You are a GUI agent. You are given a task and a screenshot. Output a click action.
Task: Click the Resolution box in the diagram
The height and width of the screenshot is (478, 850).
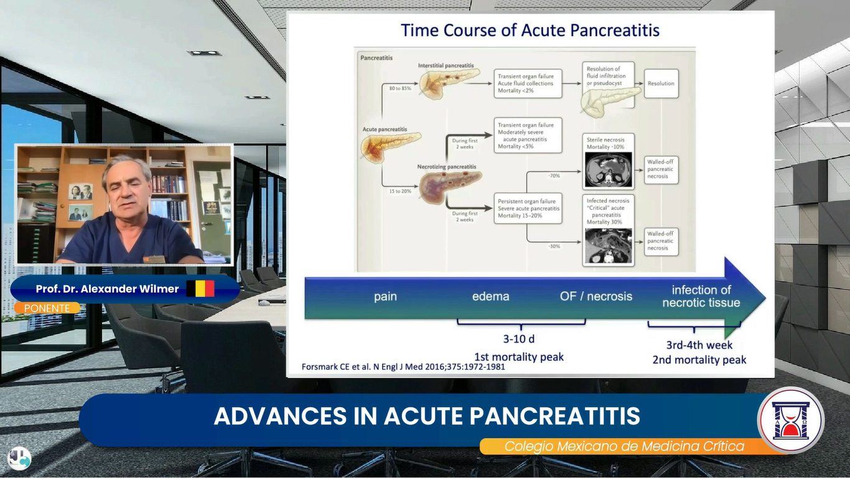pos(661,83)
